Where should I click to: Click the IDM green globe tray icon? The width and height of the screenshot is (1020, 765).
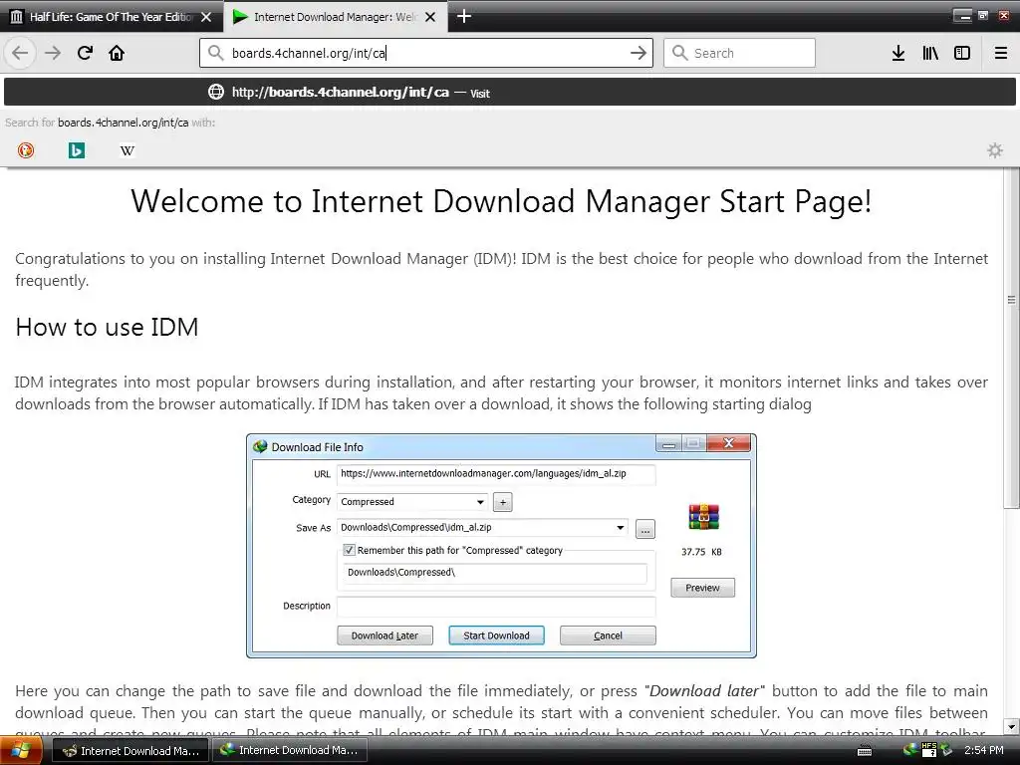(910, 750)
